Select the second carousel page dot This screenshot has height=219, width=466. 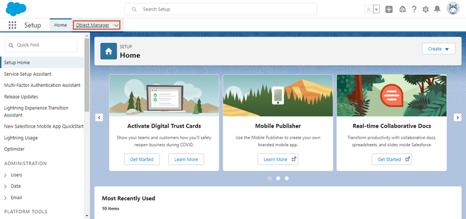[x=278, y=178]
